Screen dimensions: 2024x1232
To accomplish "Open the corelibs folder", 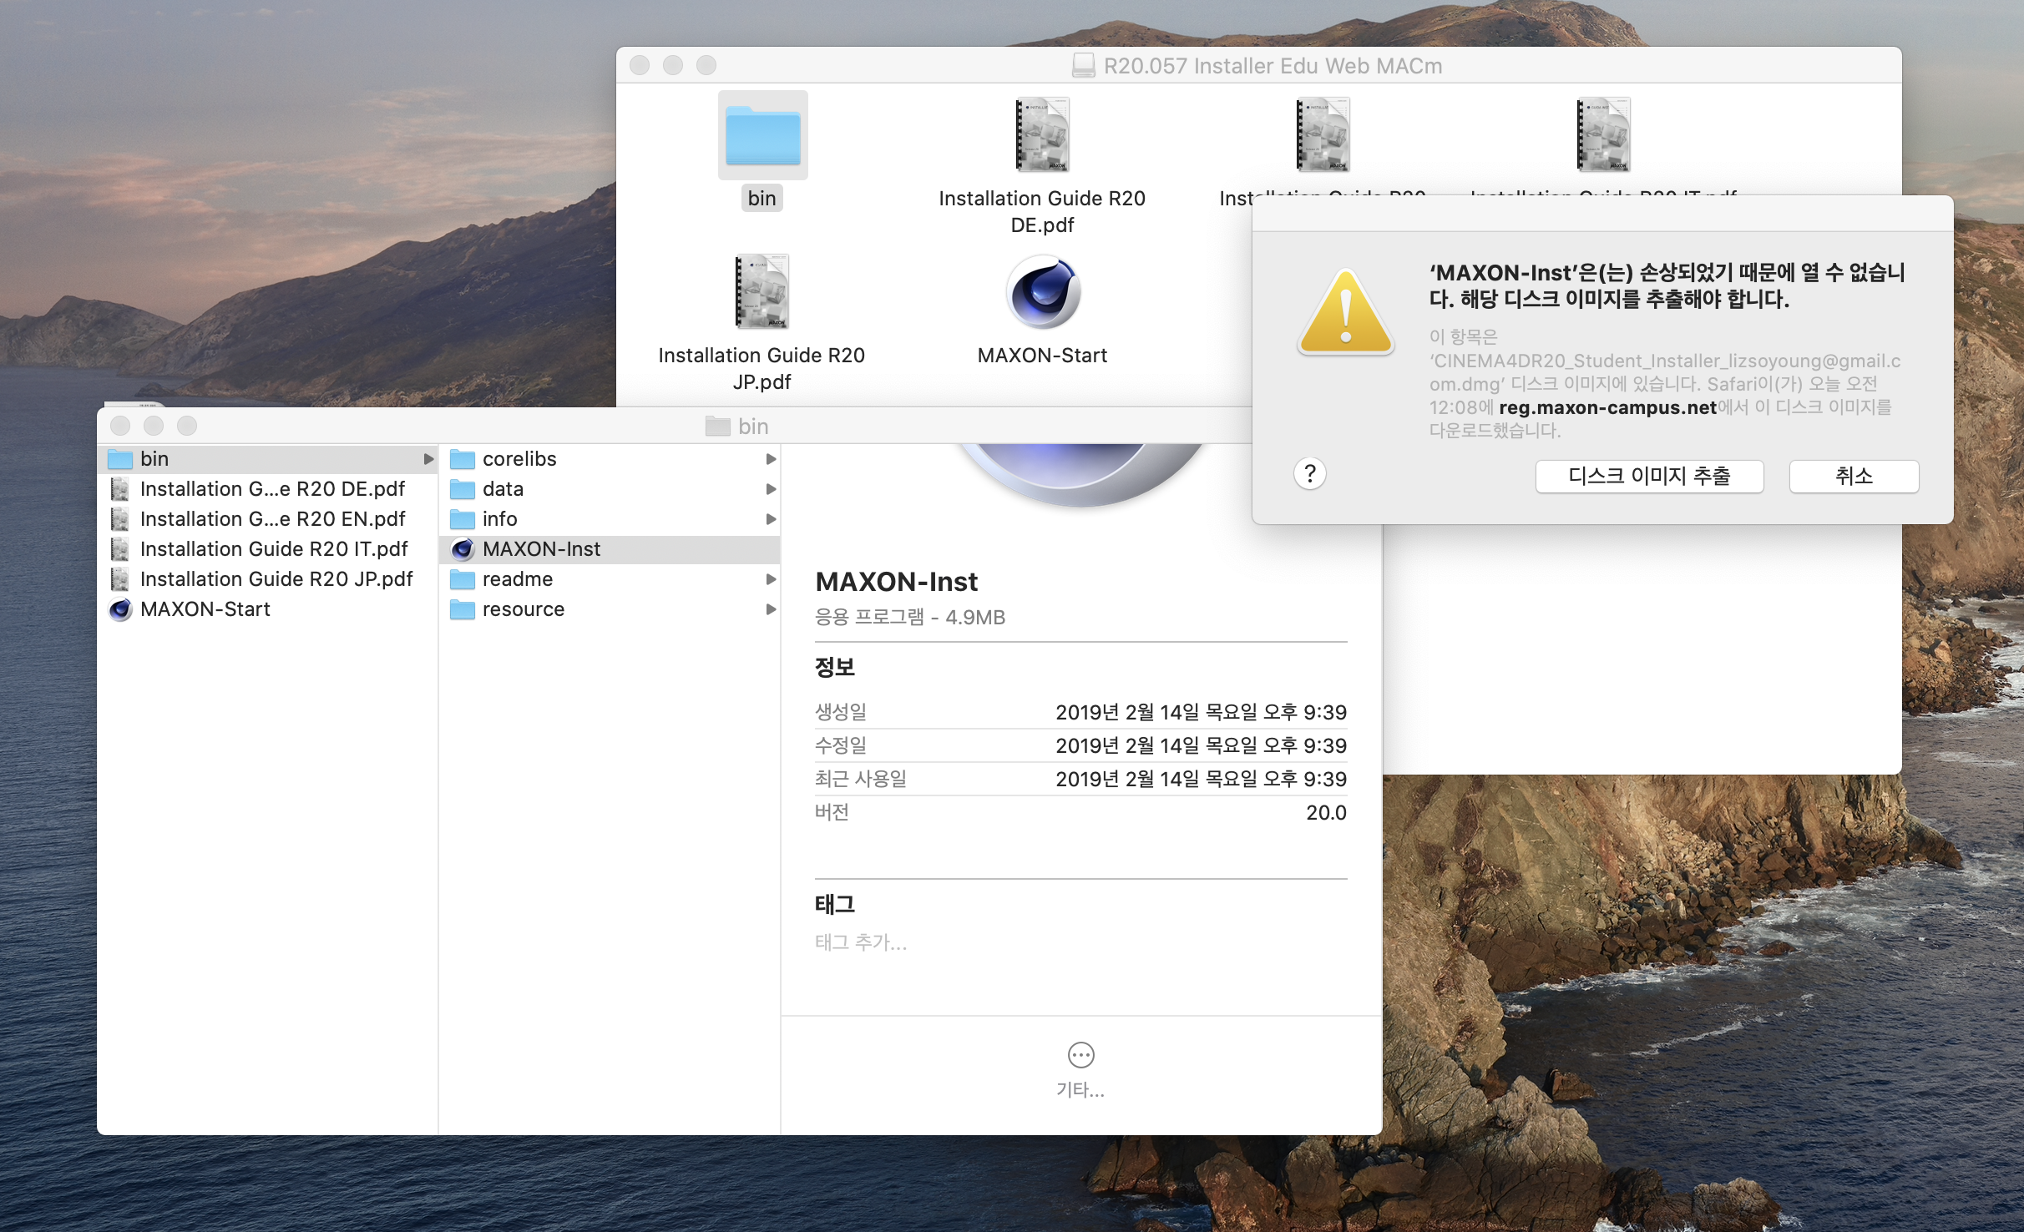I will coord(610,459).
